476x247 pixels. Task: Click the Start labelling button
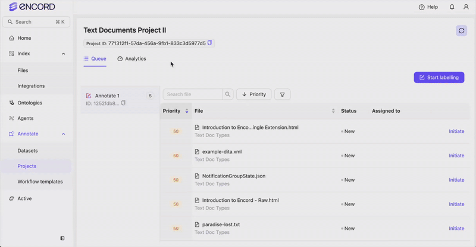[x=439, y=78]
